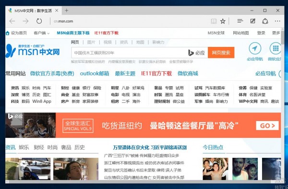Screen dimensions: 288x189
Task: Select the 视频 search tab
Action: (x=108, y=42)
